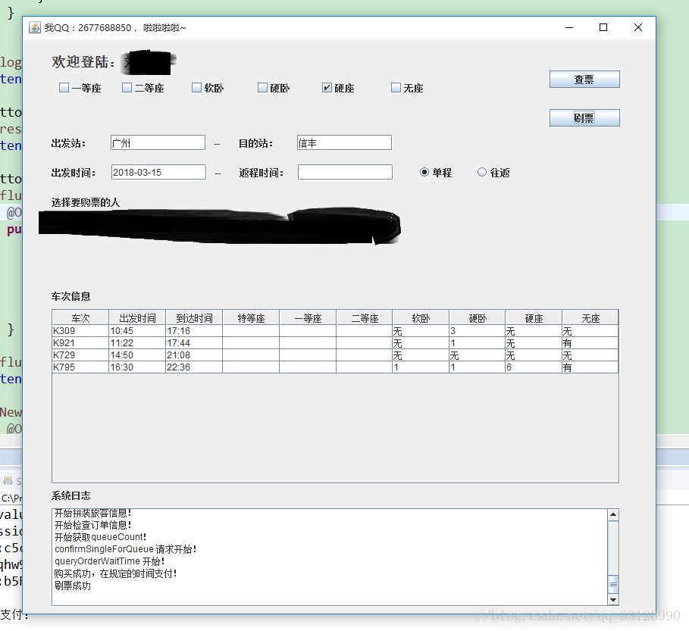The height and width of the screenshot is (631, 689).
Task: Click the table's 硬卧 column header
Action: (478, 318)
